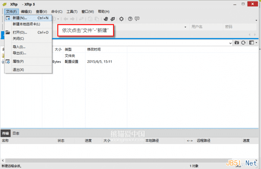Click the 速度 column header
The height and width of the screenshot is (169, 261).
coord(246,141)
